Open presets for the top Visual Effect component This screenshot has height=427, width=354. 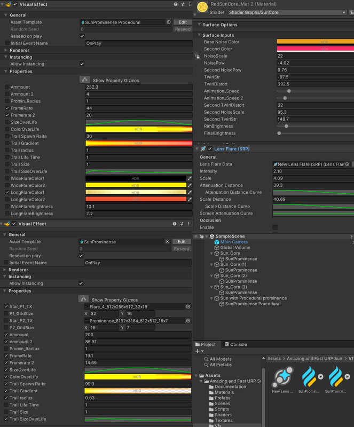tap(183, 4)
